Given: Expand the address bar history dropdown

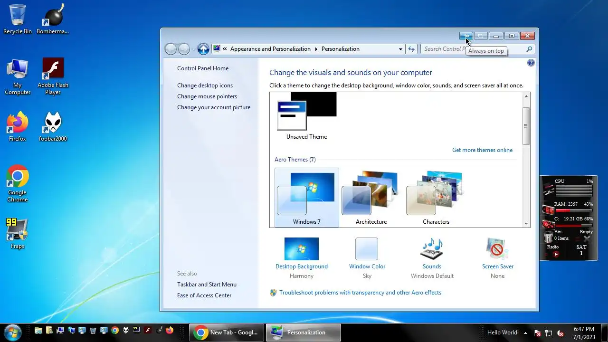Looking at the screenshot, I should pyautogui.click(x=400, y=49).
